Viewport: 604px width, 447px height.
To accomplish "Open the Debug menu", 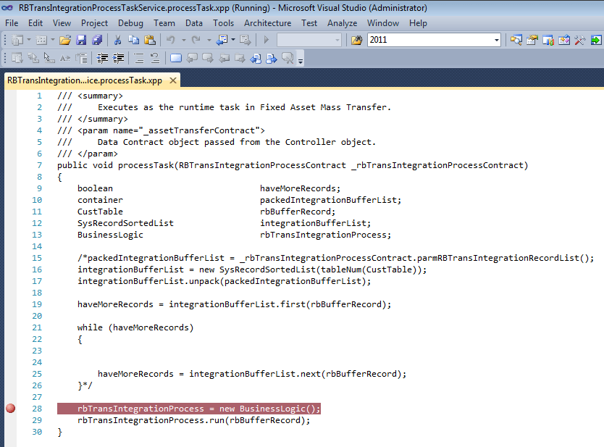I will [x=130, y=23].
